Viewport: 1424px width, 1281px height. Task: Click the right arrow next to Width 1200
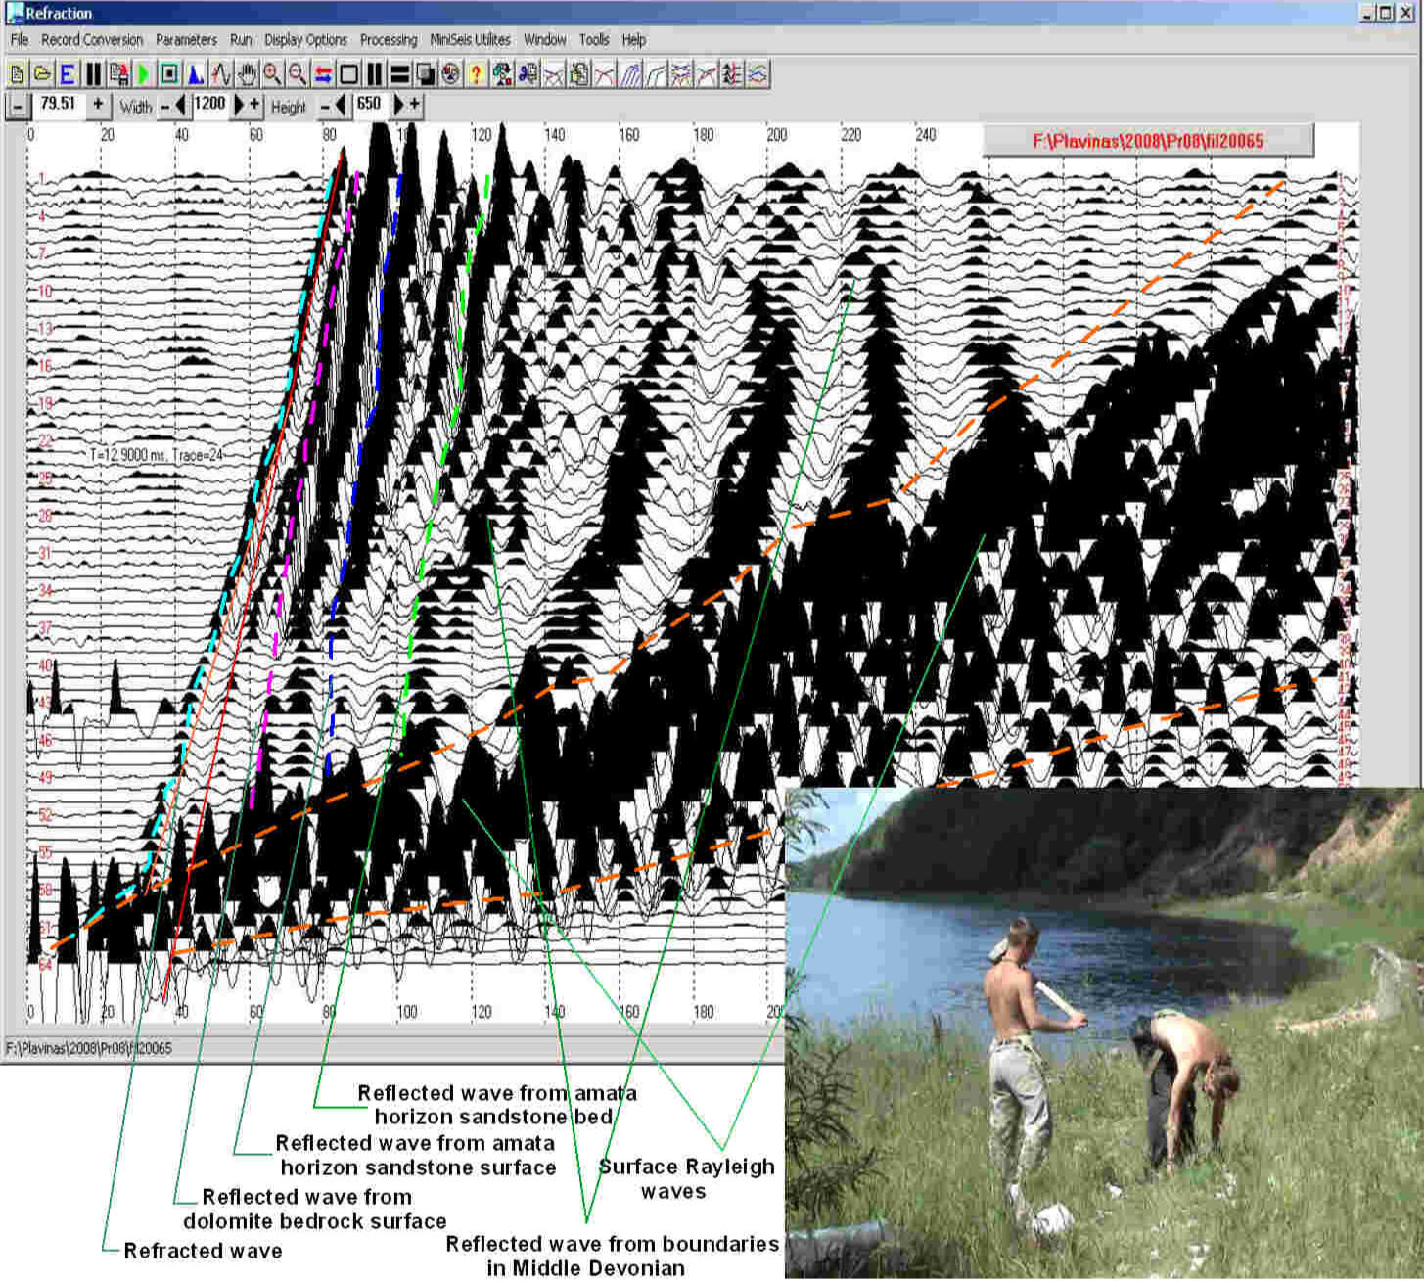click(238, 105)
